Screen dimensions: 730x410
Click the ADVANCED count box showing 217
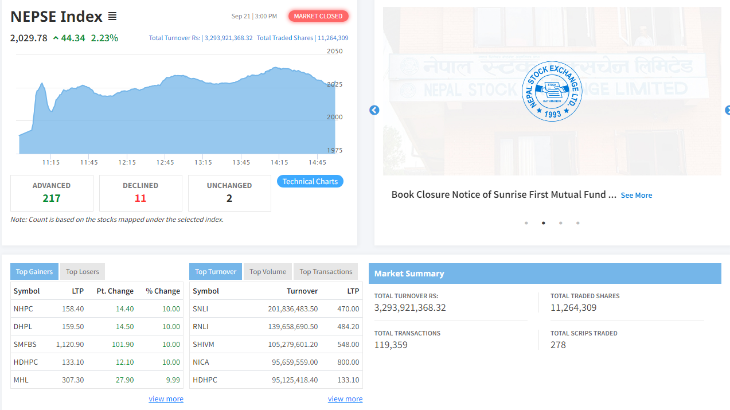(52, 193)
